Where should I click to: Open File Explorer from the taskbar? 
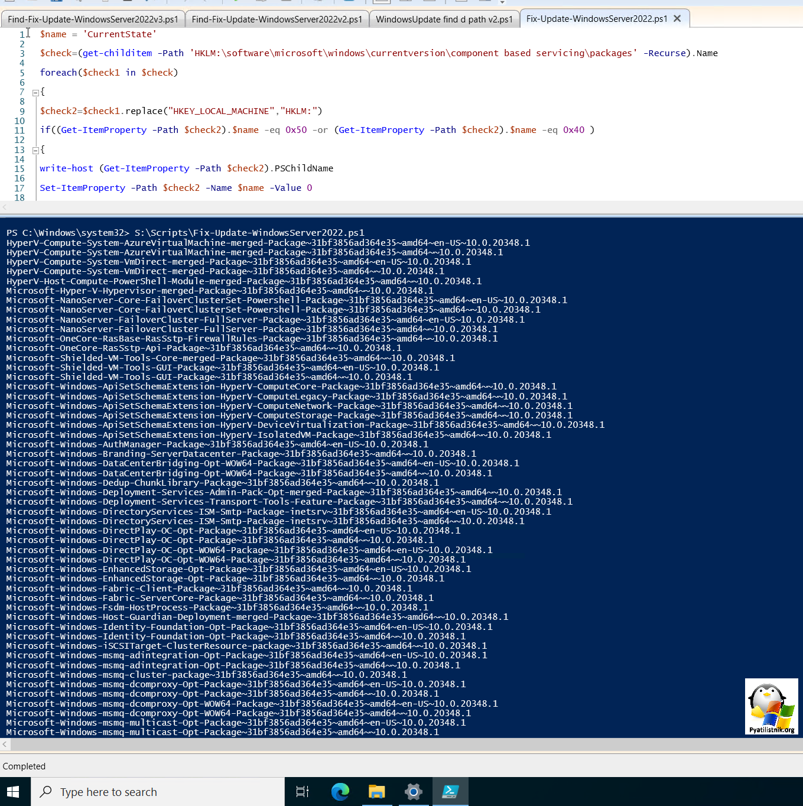[376, 792]
